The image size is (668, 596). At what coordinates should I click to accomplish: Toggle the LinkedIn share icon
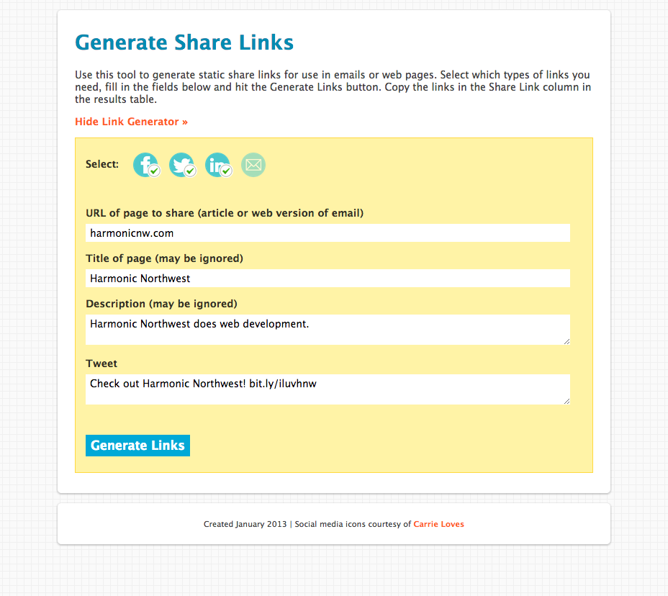pos(217,165)
